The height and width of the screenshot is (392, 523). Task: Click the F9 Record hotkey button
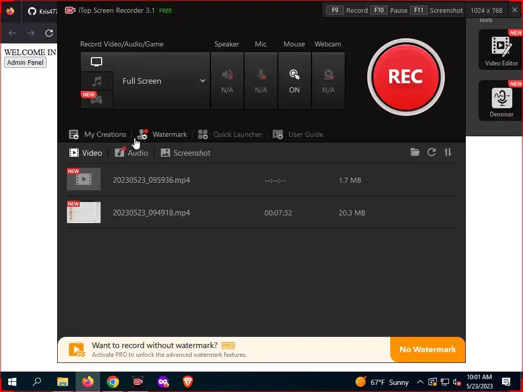tap(335, 10)
